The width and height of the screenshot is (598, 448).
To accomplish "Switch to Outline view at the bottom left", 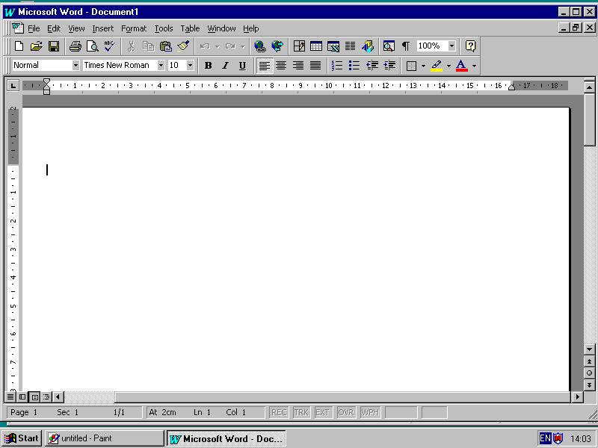I will tap(46, 397).
